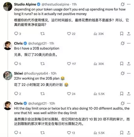The height and width of the screenshot is (137, 134).
Task: Open Grok on Chris's day limit tweet
Action: tap(123, 103)
